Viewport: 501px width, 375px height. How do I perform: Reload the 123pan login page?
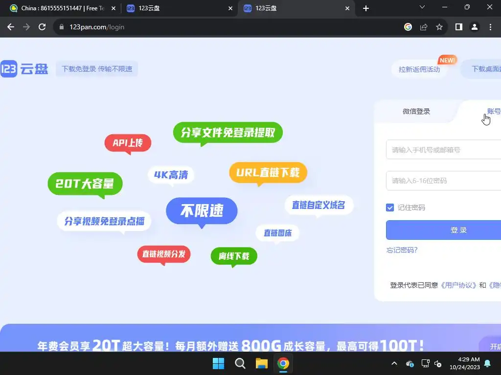pos(42,27)
